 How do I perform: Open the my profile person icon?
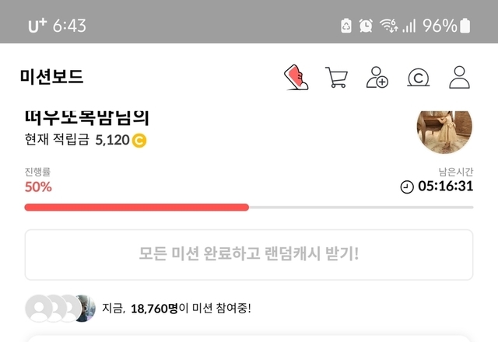point(459,77)
